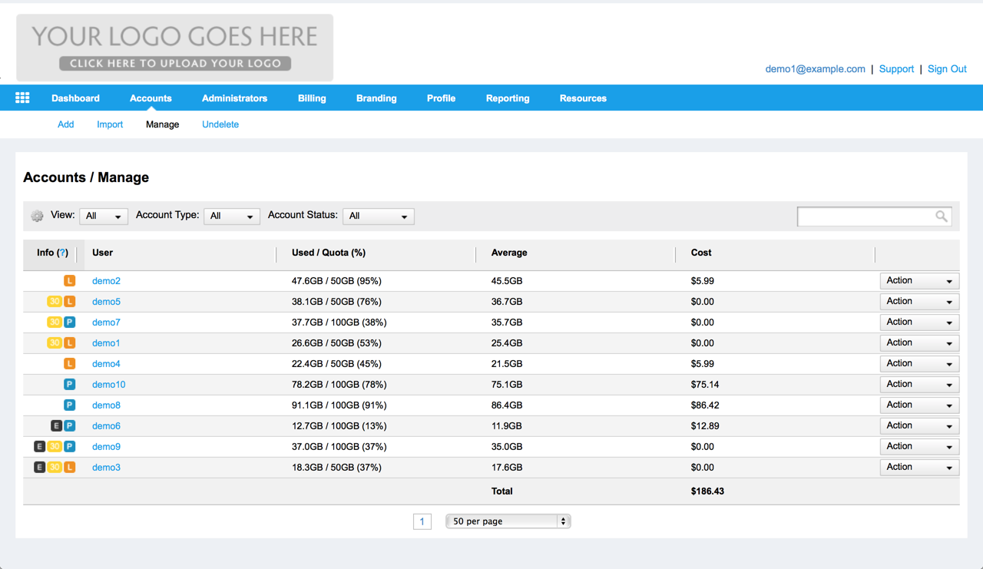Click the L badge in demo1 row
This screenshot has width=983, height=569.
coord(69,343)
